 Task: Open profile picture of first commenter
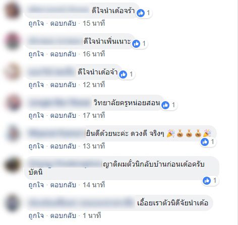pyautogui.click(x=13, y=11)
